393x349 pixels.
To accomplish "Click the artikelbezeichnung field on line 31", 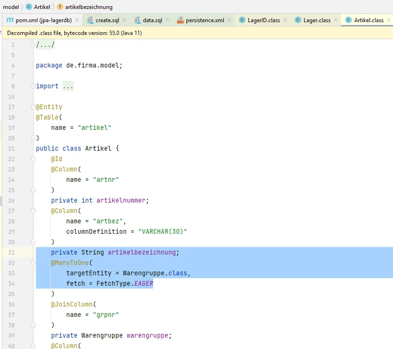I will coord(141,252).
